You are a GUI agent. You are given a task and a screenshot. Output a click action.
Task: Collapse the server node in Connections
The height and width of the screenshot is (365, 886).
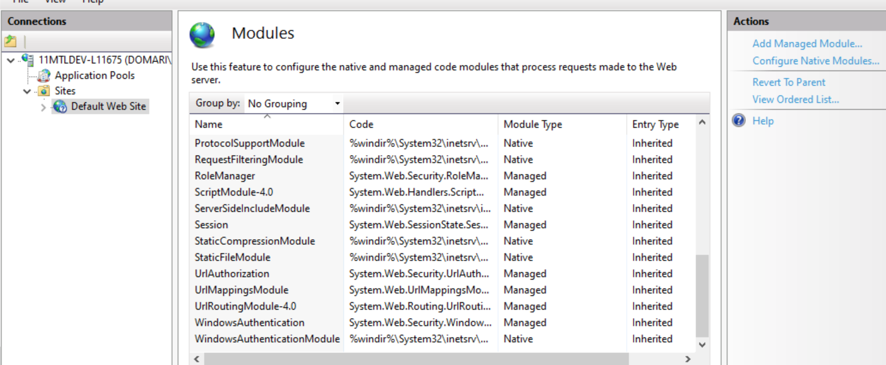click(x=12, y=60)
